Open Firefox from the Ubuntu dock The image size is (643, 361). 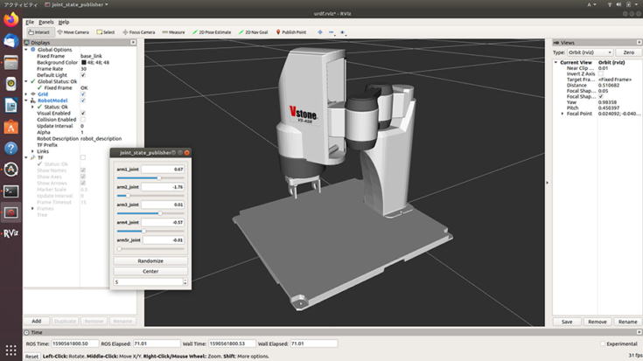click(11, 19)
